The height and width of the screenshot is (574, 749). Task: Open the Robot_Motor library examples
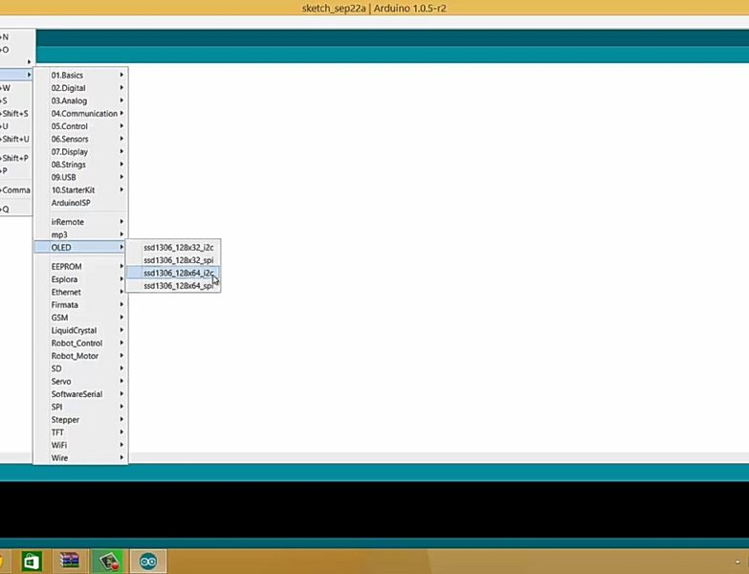pos(80,356)
